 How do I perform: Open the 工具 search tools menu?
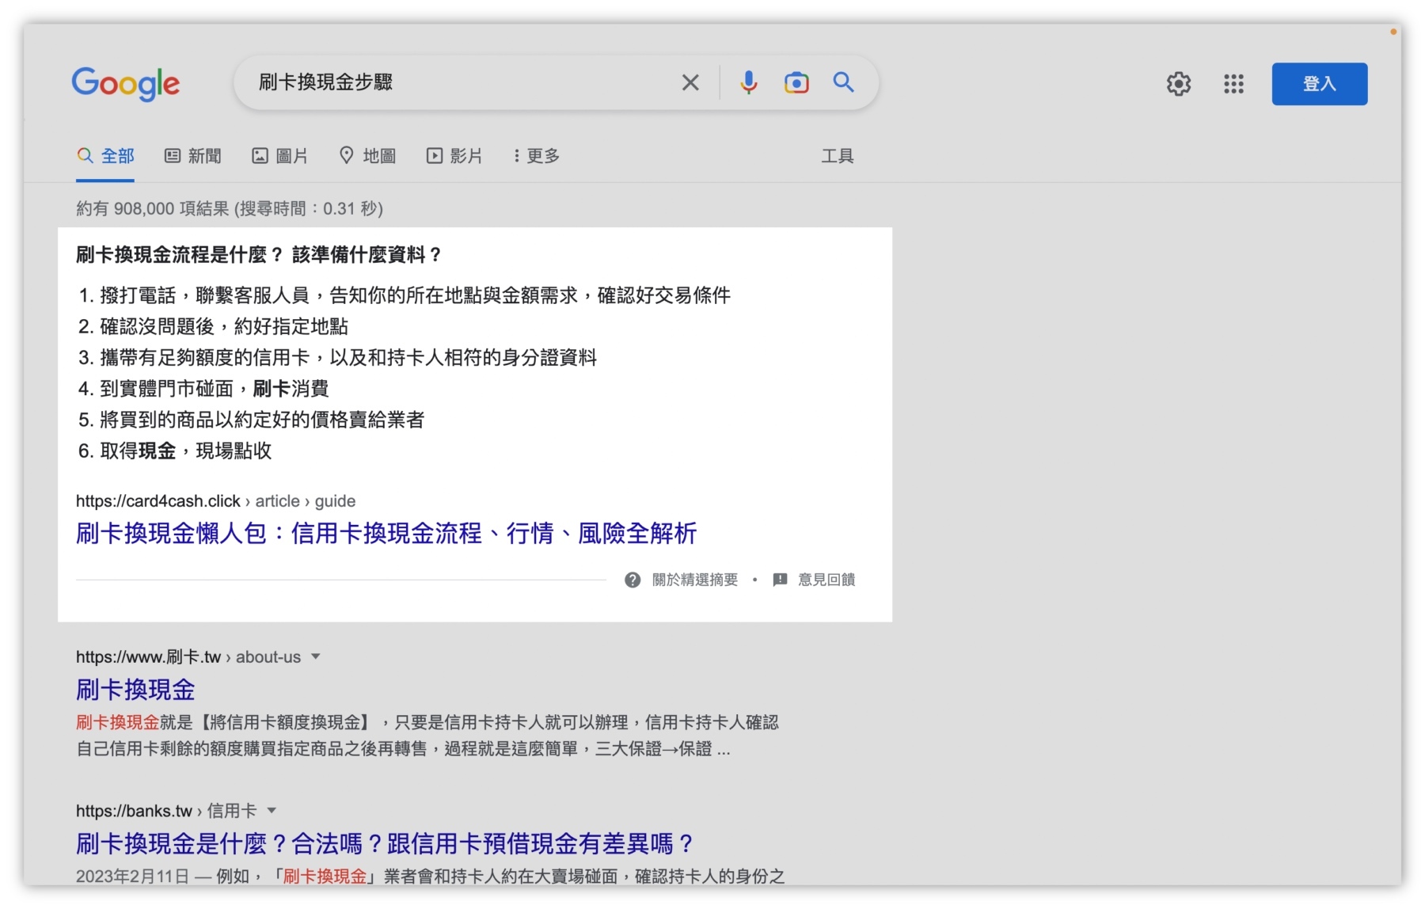pyautogui.click(x=838, y=155)
